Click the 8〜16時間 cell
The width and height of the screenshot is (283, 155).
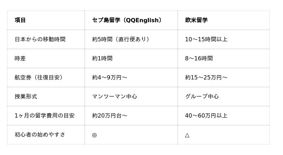[x=199, y=58]
